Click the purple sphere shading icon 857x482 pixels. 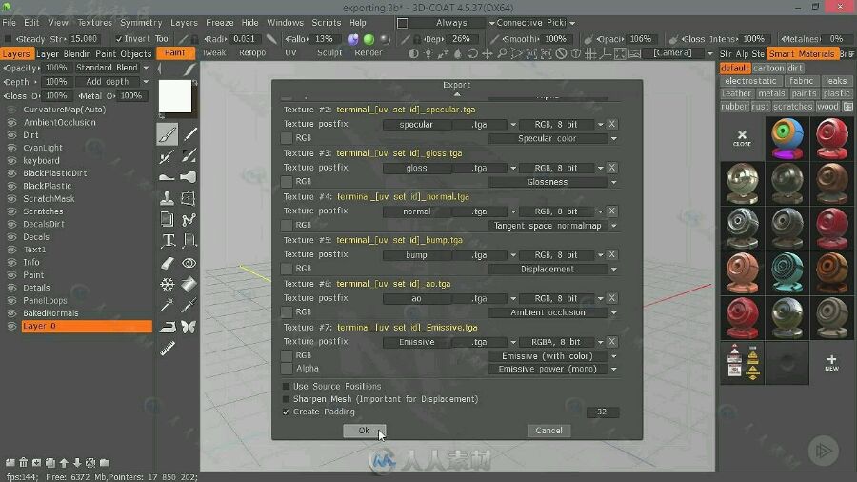[353, 39]
